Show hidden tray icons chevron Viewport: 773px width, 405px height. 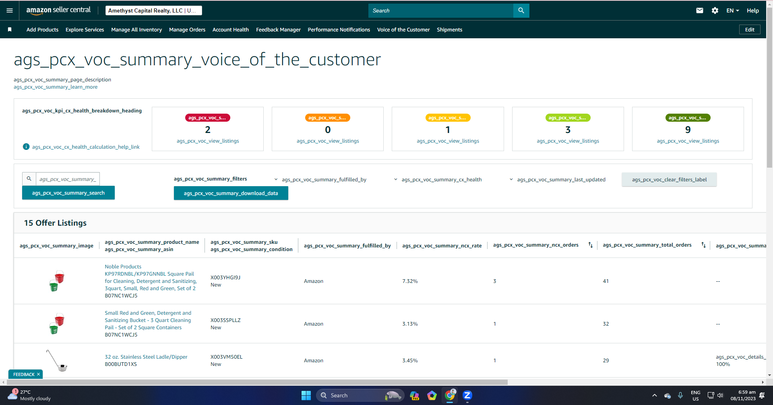[x=655, y=395]
